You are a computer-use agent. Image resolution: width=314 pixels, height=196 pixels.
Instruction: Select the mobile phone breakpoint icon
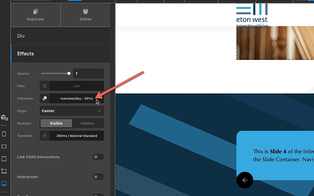click(5, 134)
